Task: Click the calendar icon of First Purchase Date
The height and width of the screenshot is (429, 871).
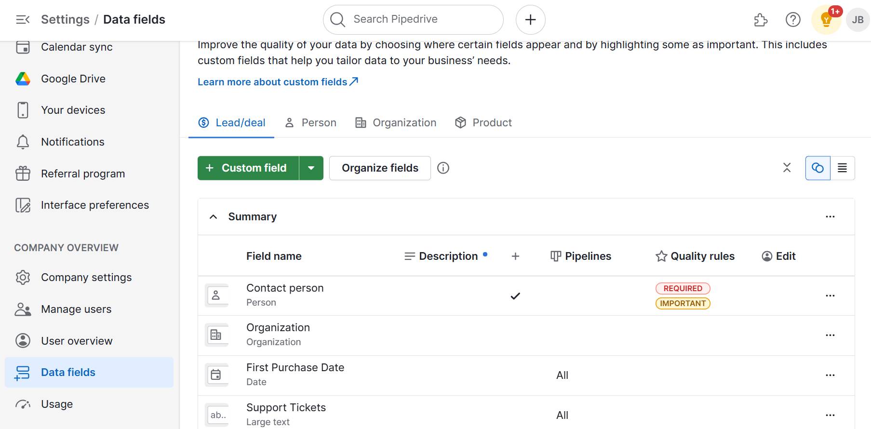Action: [x=216, y=375]
